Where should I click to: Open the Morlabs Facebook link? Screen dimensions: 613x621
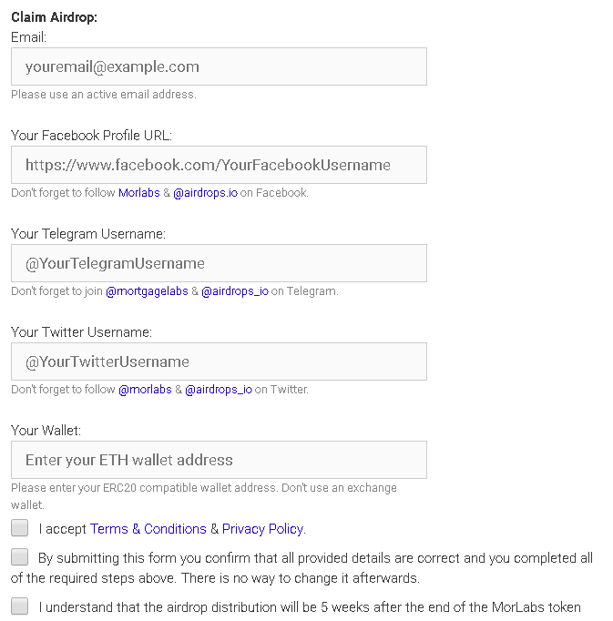pyautogui.click(x=138, y=193)
